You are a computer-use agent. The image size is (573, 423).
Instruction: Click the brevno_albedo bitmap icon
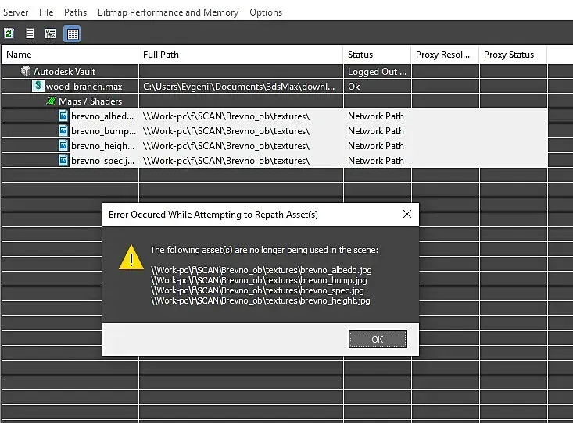click(63, 116)
